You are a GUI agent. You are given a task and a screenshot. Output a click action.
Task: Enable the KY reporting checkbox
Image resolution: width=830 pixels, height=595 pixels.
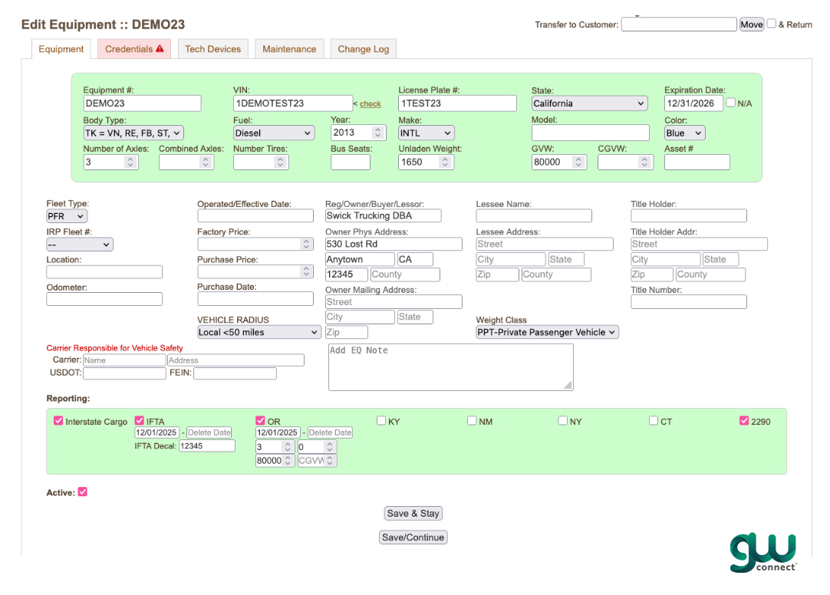tap(381, 421)
